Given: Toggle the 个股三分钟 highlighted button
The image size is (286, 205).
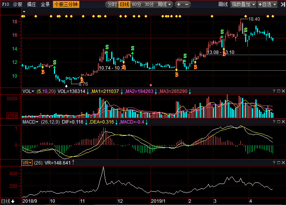Looking at the screenshot, I should coord(66,4).
